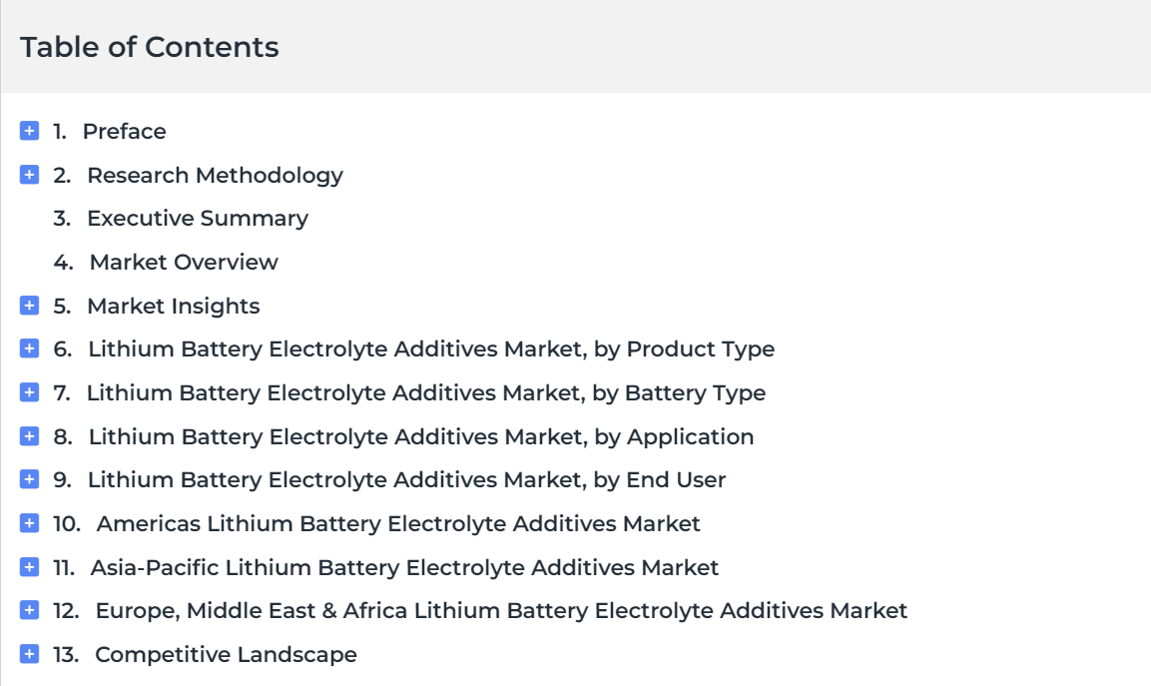
Task: Expand the Competitive Landscape plus icon
Action: tap(29, 654)
